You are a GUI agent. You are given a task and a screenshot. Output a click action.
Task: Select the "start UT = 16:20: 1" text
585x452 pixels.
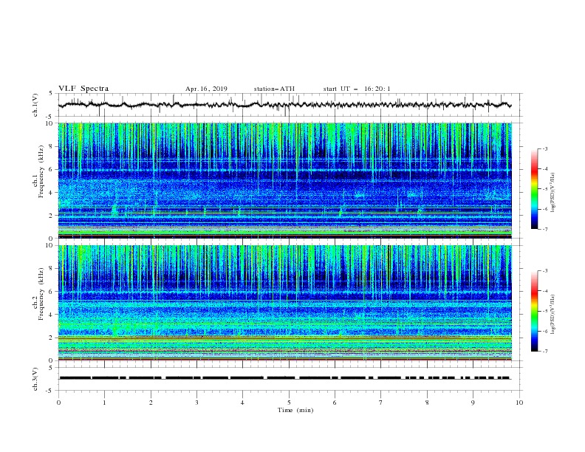[x=357, y=89]
